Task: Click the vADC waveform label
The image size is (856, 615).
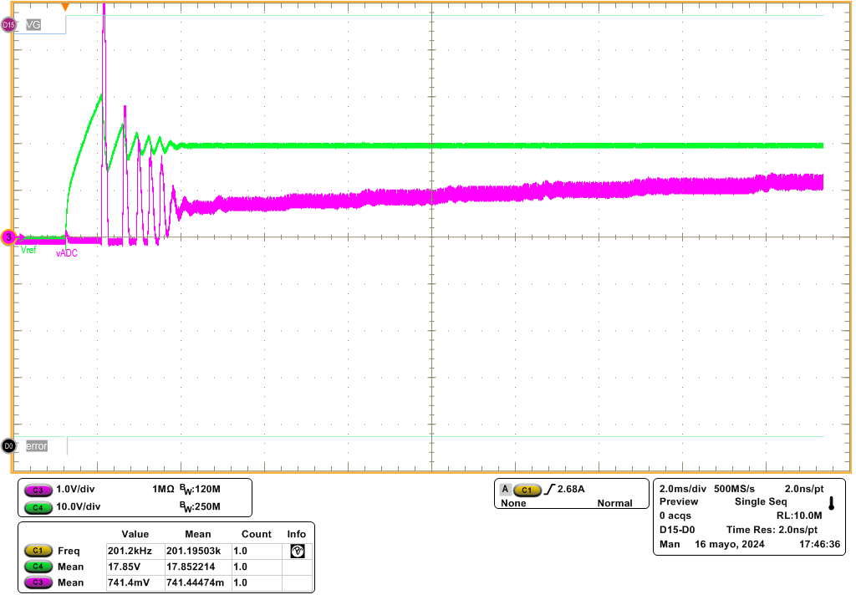Action: 67,253
